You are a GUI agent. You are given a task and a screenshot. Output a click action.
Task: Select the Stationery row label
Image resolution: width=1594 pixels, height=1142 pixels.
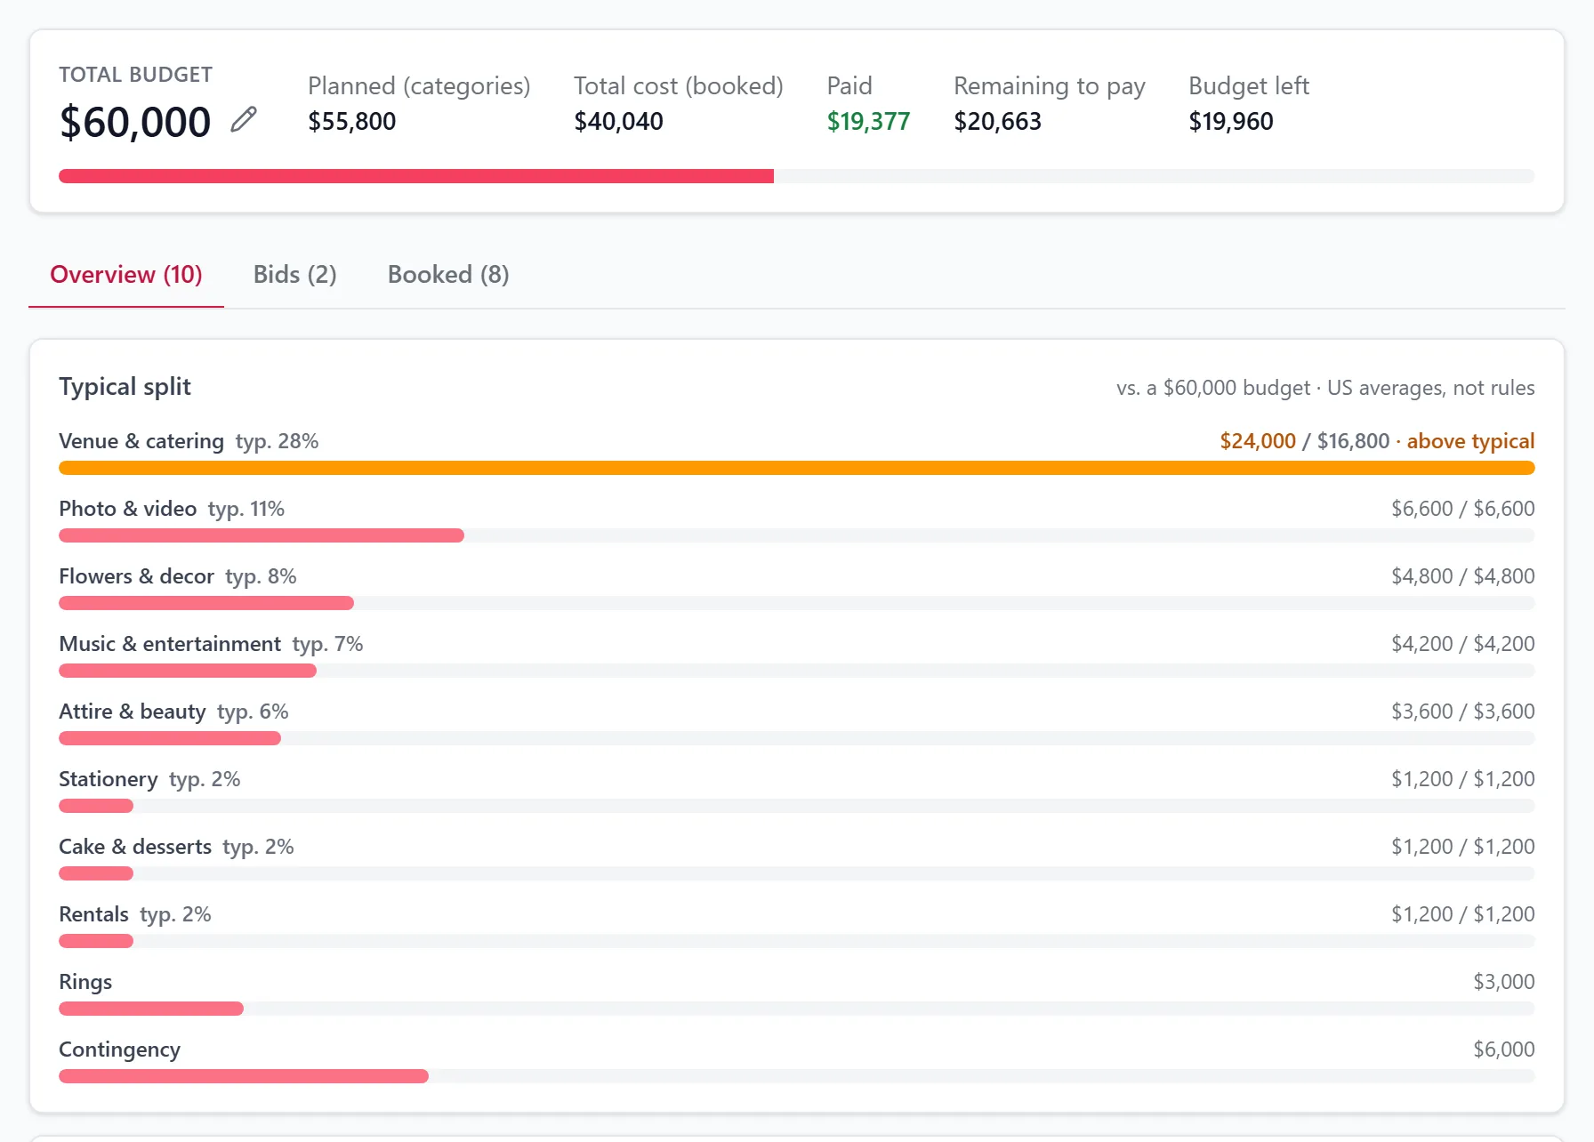(x=109, y=779)
